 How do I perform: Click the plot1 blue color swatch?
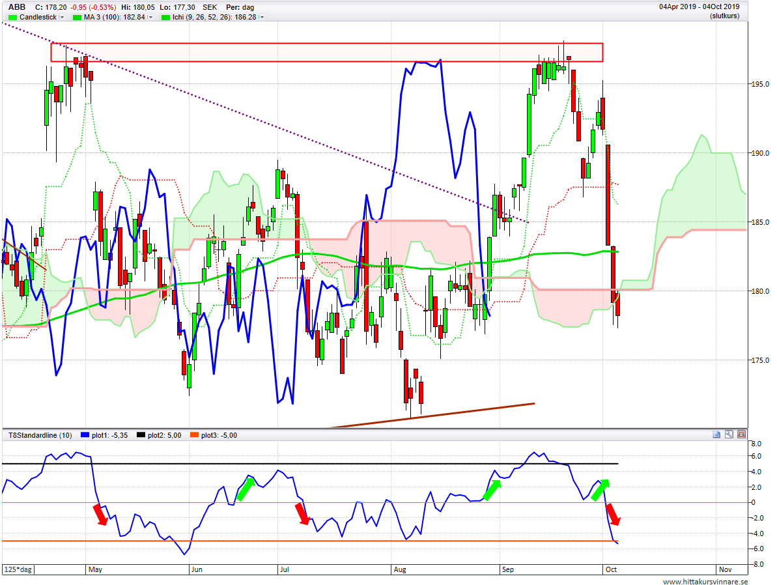[x=85, y=435]
